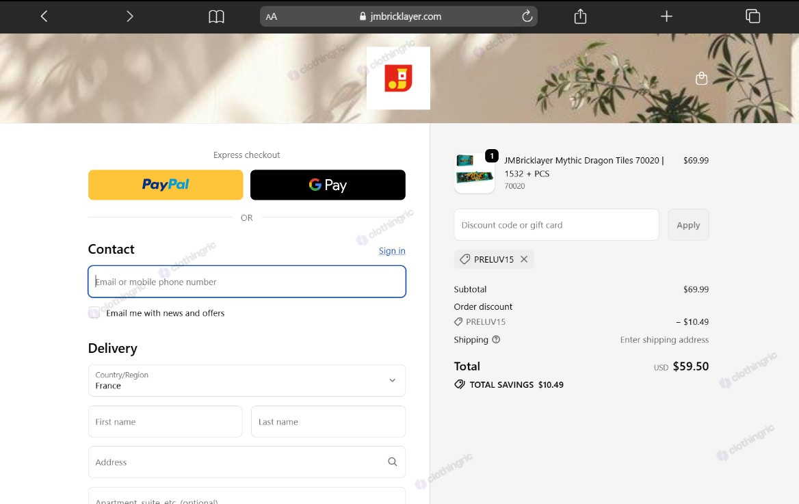The height and width of the screenshot is (504, 799).
Task: Show all open tabs overview icon
Action: [752, 16]
